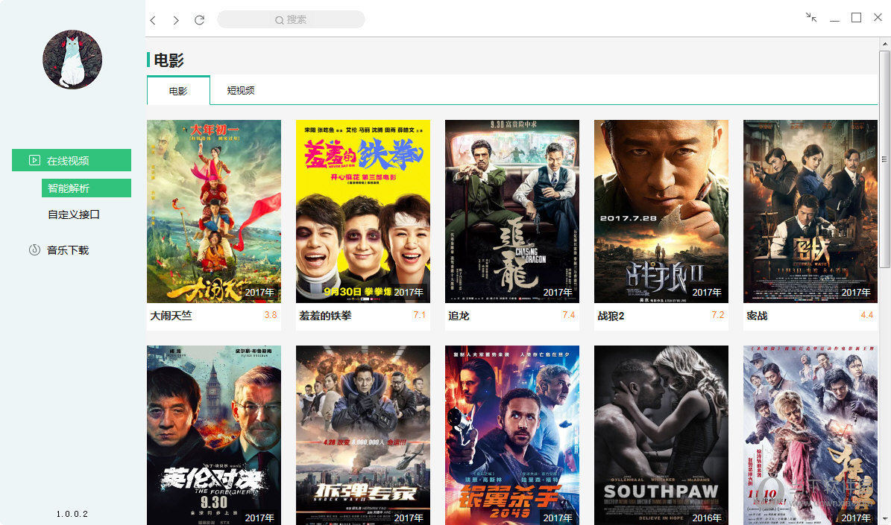The image size is (891, 525).
Task: Click the search box labeled 搜索
Action: coord(291,20)
